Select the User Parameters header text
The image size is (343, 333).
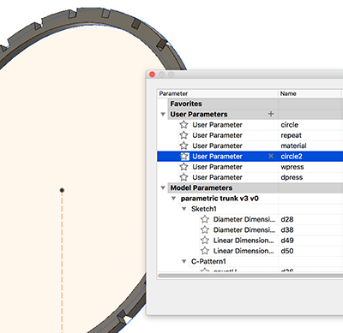pos(199,114)
